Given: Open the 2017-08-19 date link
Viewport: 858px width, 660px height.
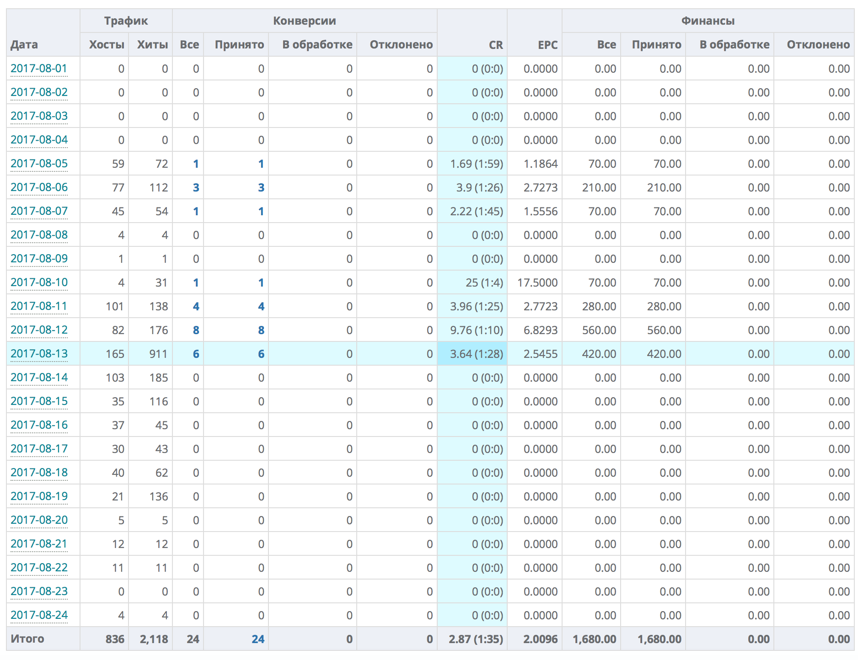Looking at the screenshot, I should [x=39, y=496].
